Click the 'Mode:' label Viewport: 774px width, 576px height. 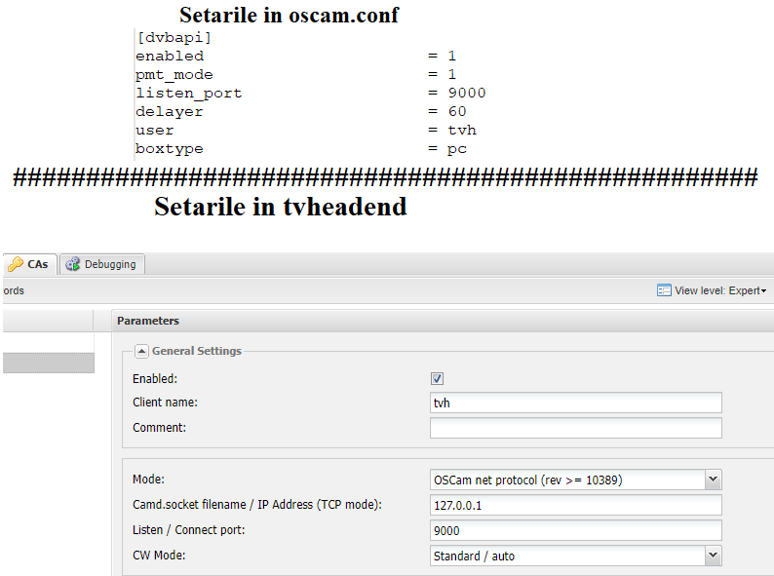148,480
